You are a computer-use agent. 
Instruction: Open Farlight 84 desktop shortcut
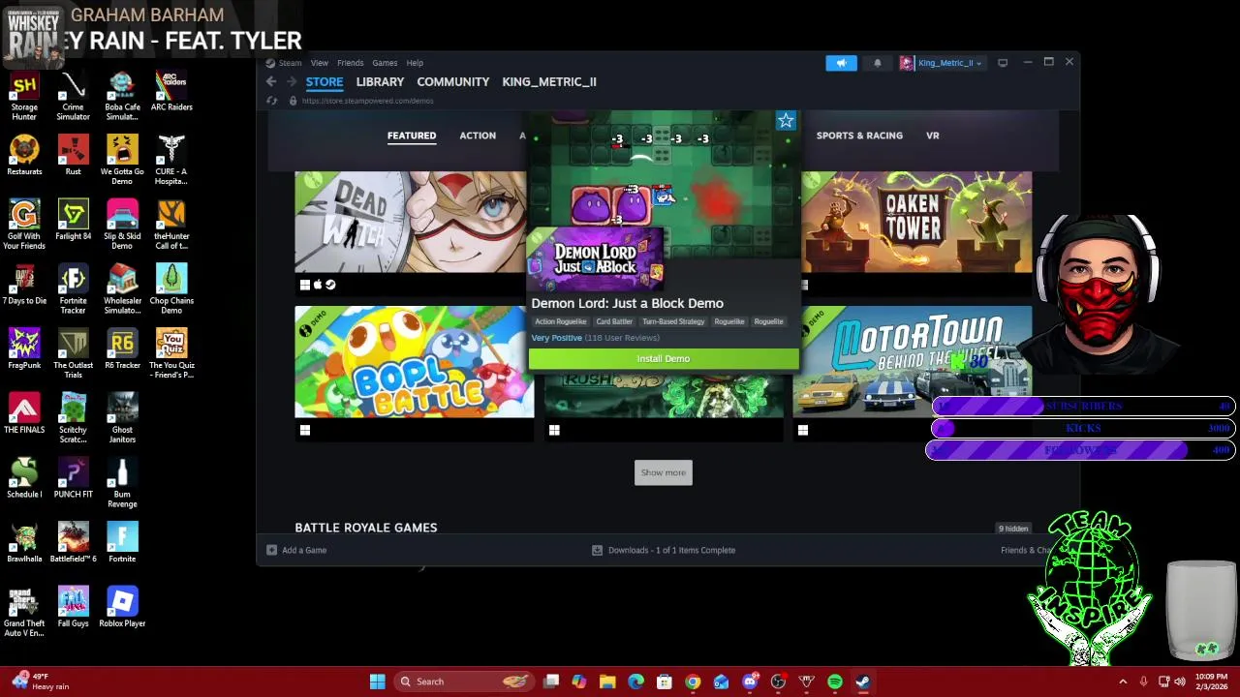73,222
